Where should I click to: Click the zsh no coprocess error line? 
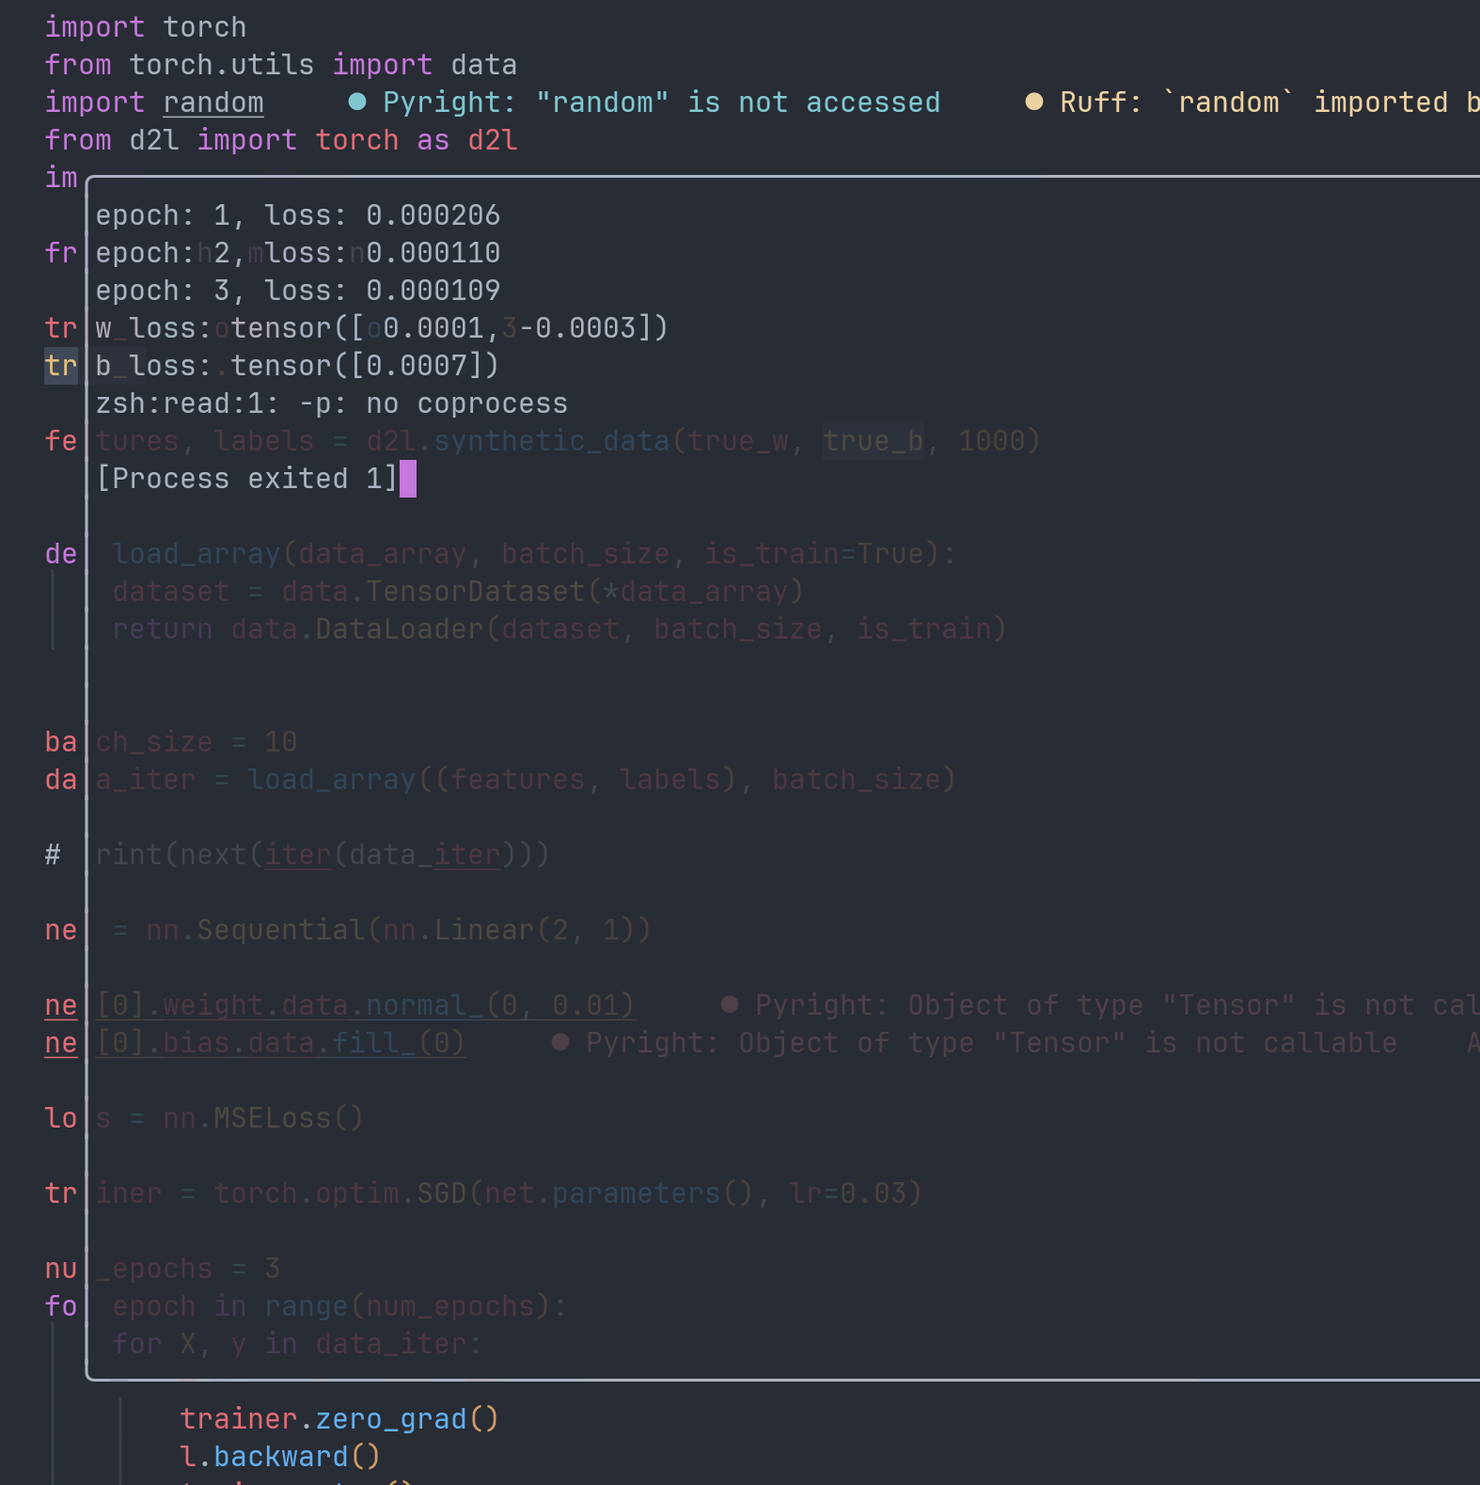tap(331, 403)
